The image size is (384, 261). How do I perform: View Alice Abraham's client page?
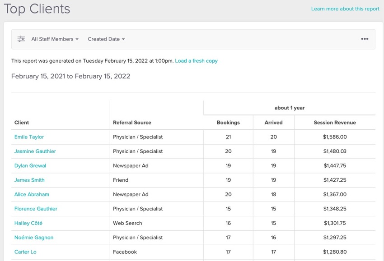coord(32,195)
